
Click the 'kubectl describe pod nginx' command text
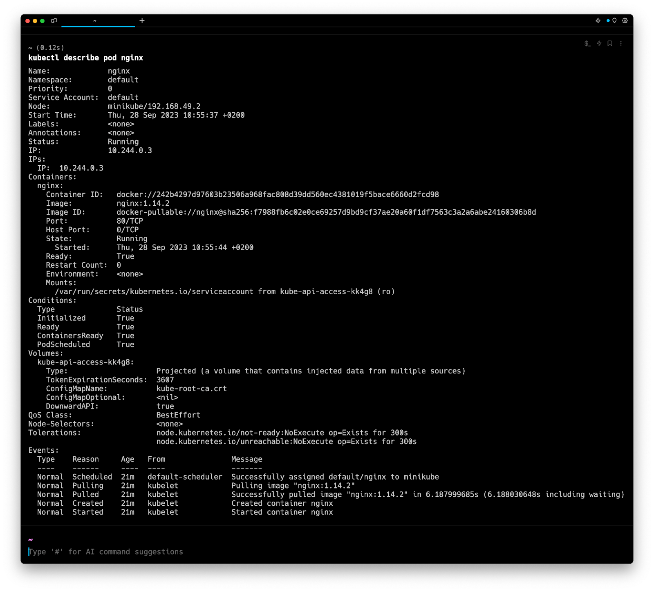(x=86, y=58)
